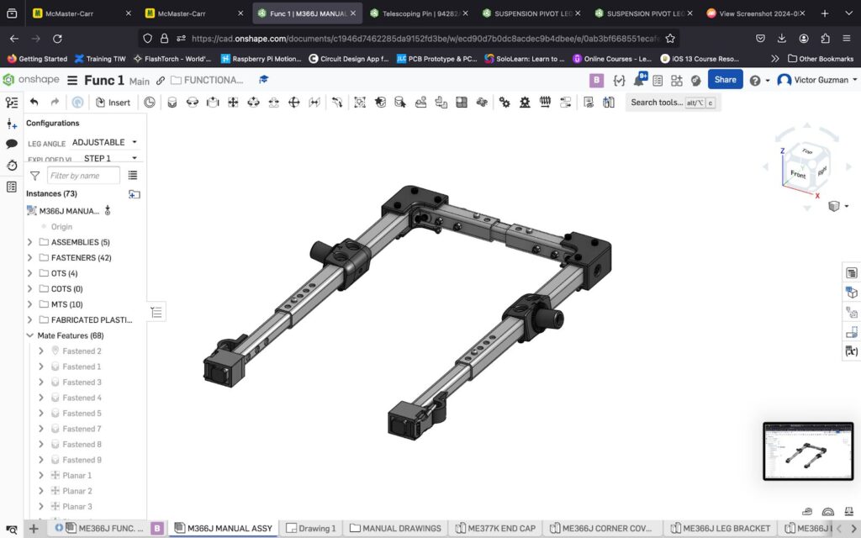Open the Gear relation tool icon

point(504,103)
